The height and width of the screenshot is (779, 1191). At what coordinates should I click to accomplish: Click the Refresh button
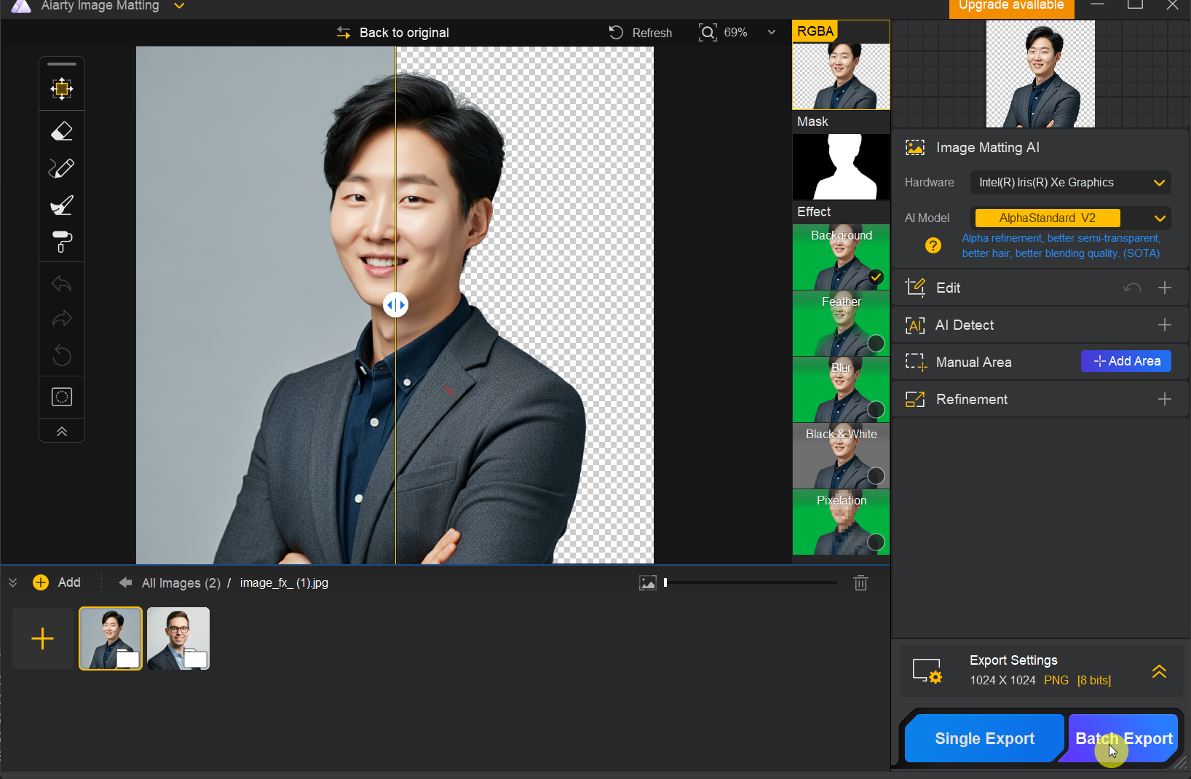[640, 33]
